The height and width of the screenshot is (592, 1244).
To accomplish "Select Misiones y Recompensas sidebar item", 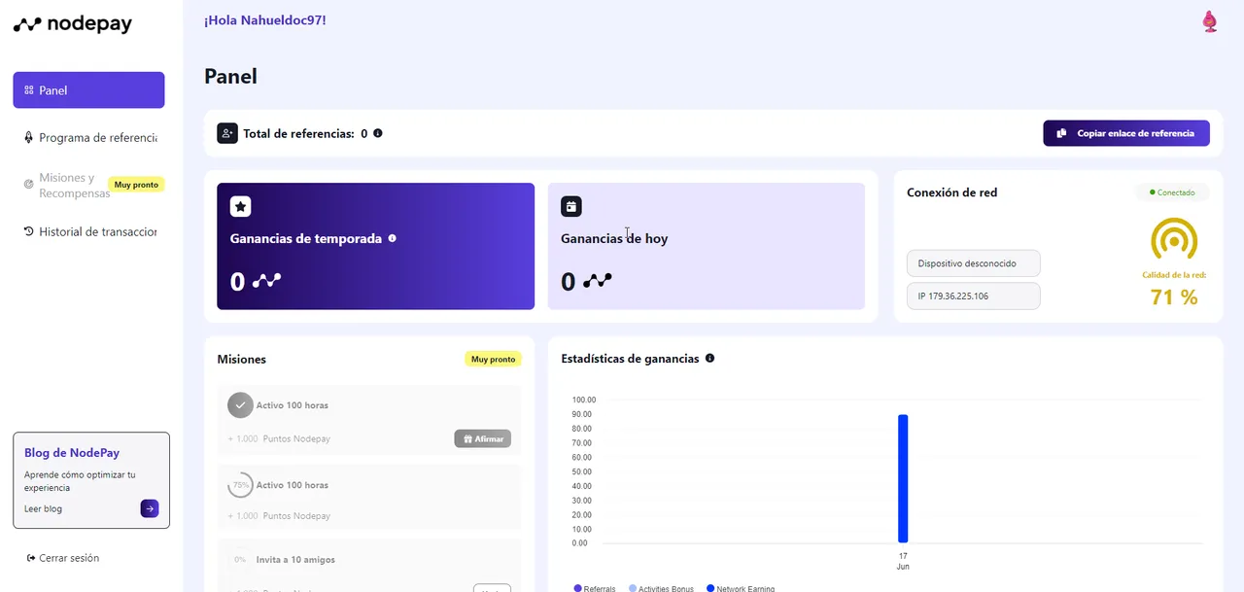I will [x=88, y=185].
